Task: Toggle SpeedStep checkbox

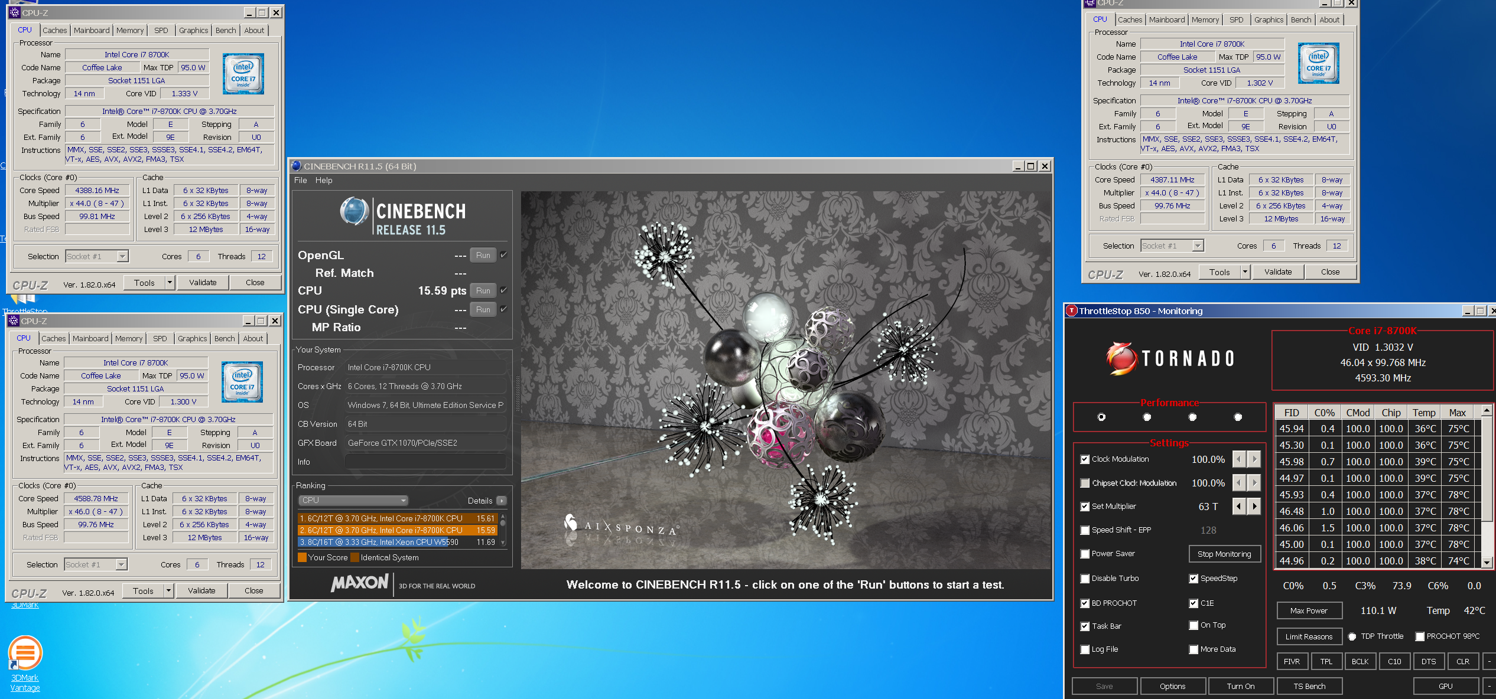Action: 1193,579
